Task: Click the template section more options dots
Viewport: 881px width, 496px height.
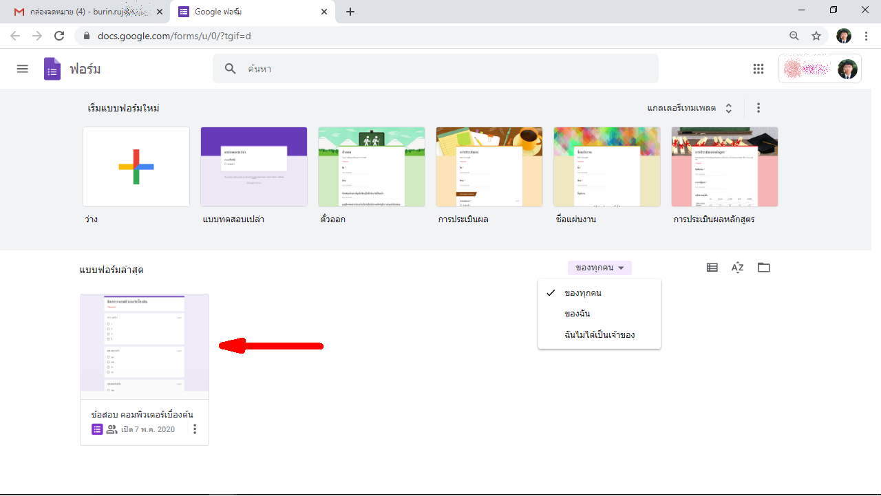Action: (758, 108)
